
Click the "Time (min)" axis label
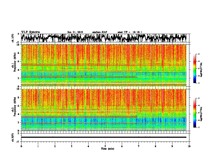[x=108, y=149]
